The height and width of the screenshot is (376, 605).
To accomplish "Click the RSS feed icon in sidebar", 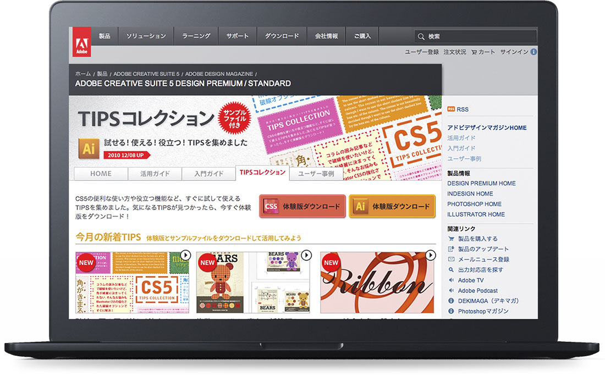I will 451,109.
